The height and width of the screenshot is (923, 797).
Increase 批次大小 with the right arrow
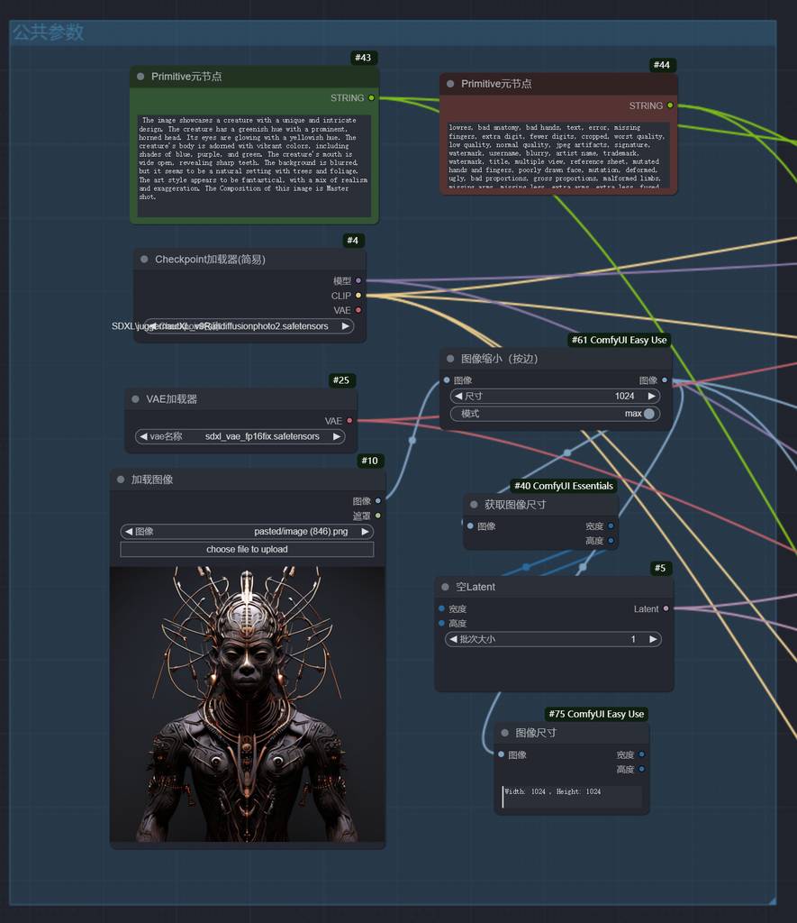point(653,639)
